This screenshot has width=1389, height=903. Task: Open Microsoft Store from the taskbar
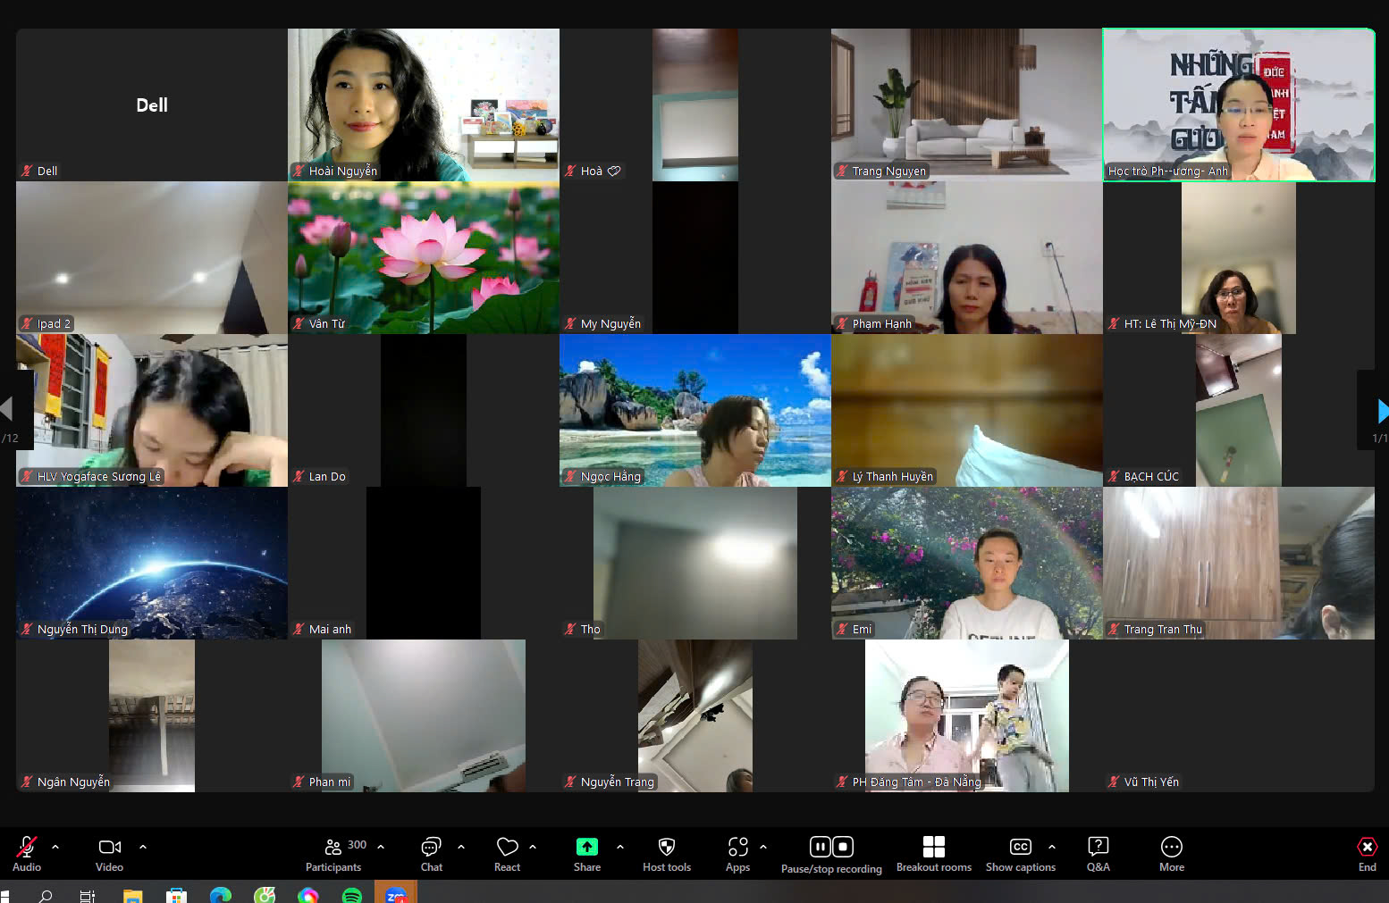pos(177,895)
